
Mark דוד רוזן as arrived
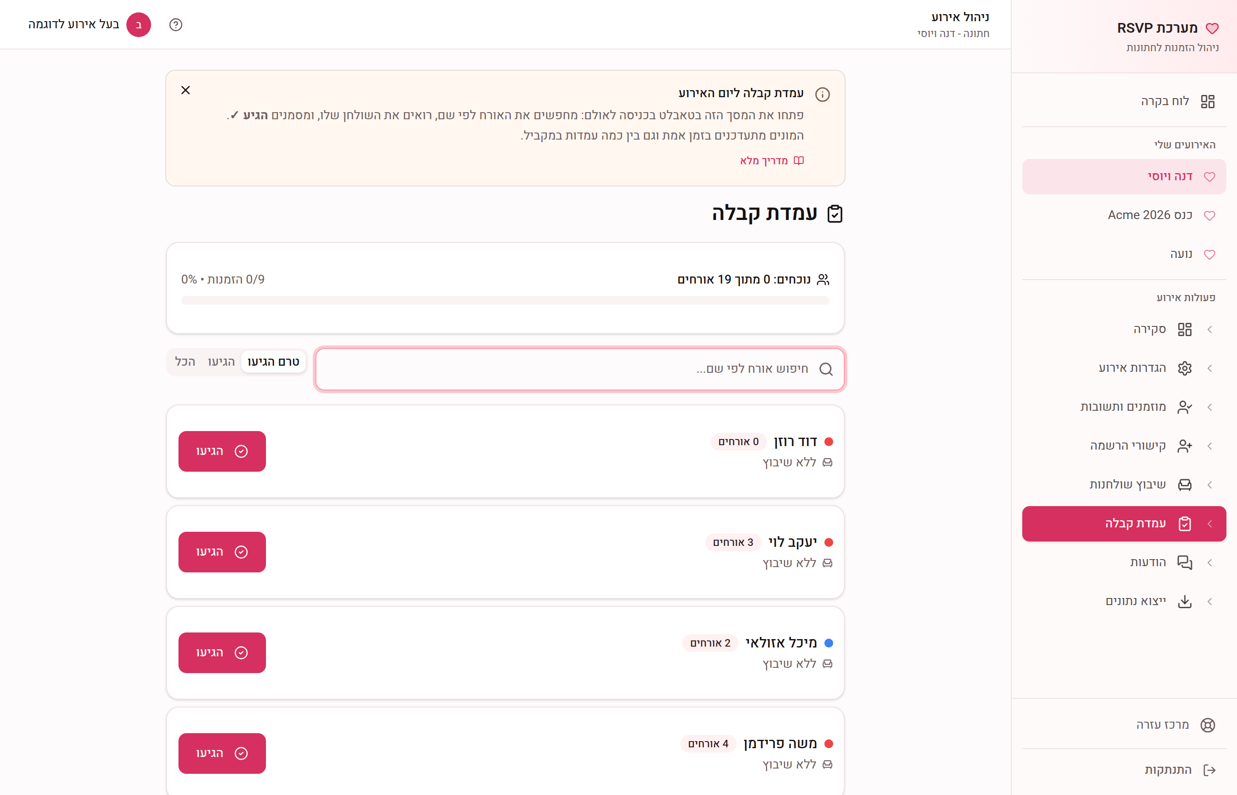tap(222, 451)
